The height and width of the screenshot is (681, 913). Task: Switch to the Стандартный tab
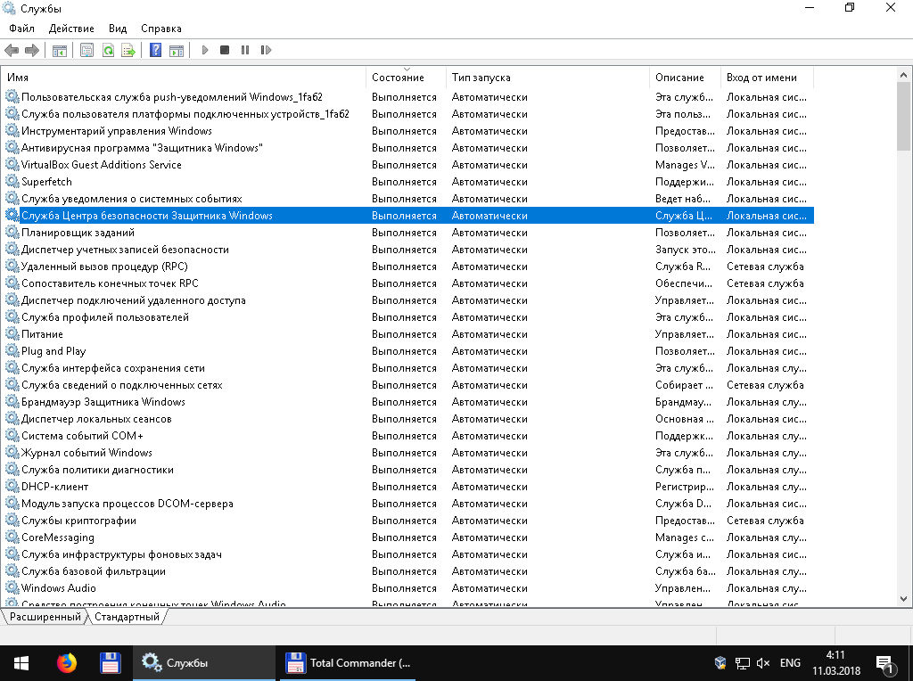coord(127,617)
